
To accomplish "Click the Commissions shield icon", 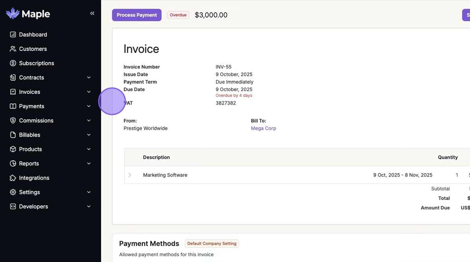I will tap(13, 120).
